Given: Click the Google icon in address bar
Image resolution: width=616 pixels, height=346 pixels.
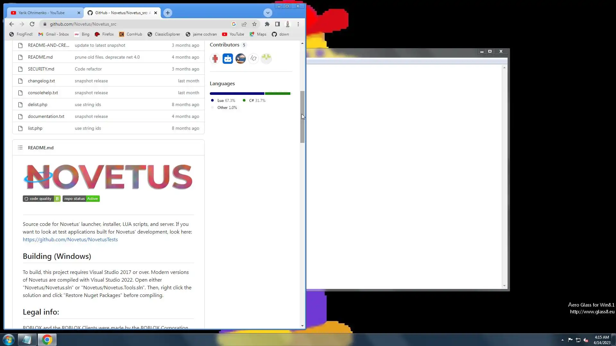Looking at the screenshot, I should click(x=234, y=24).
